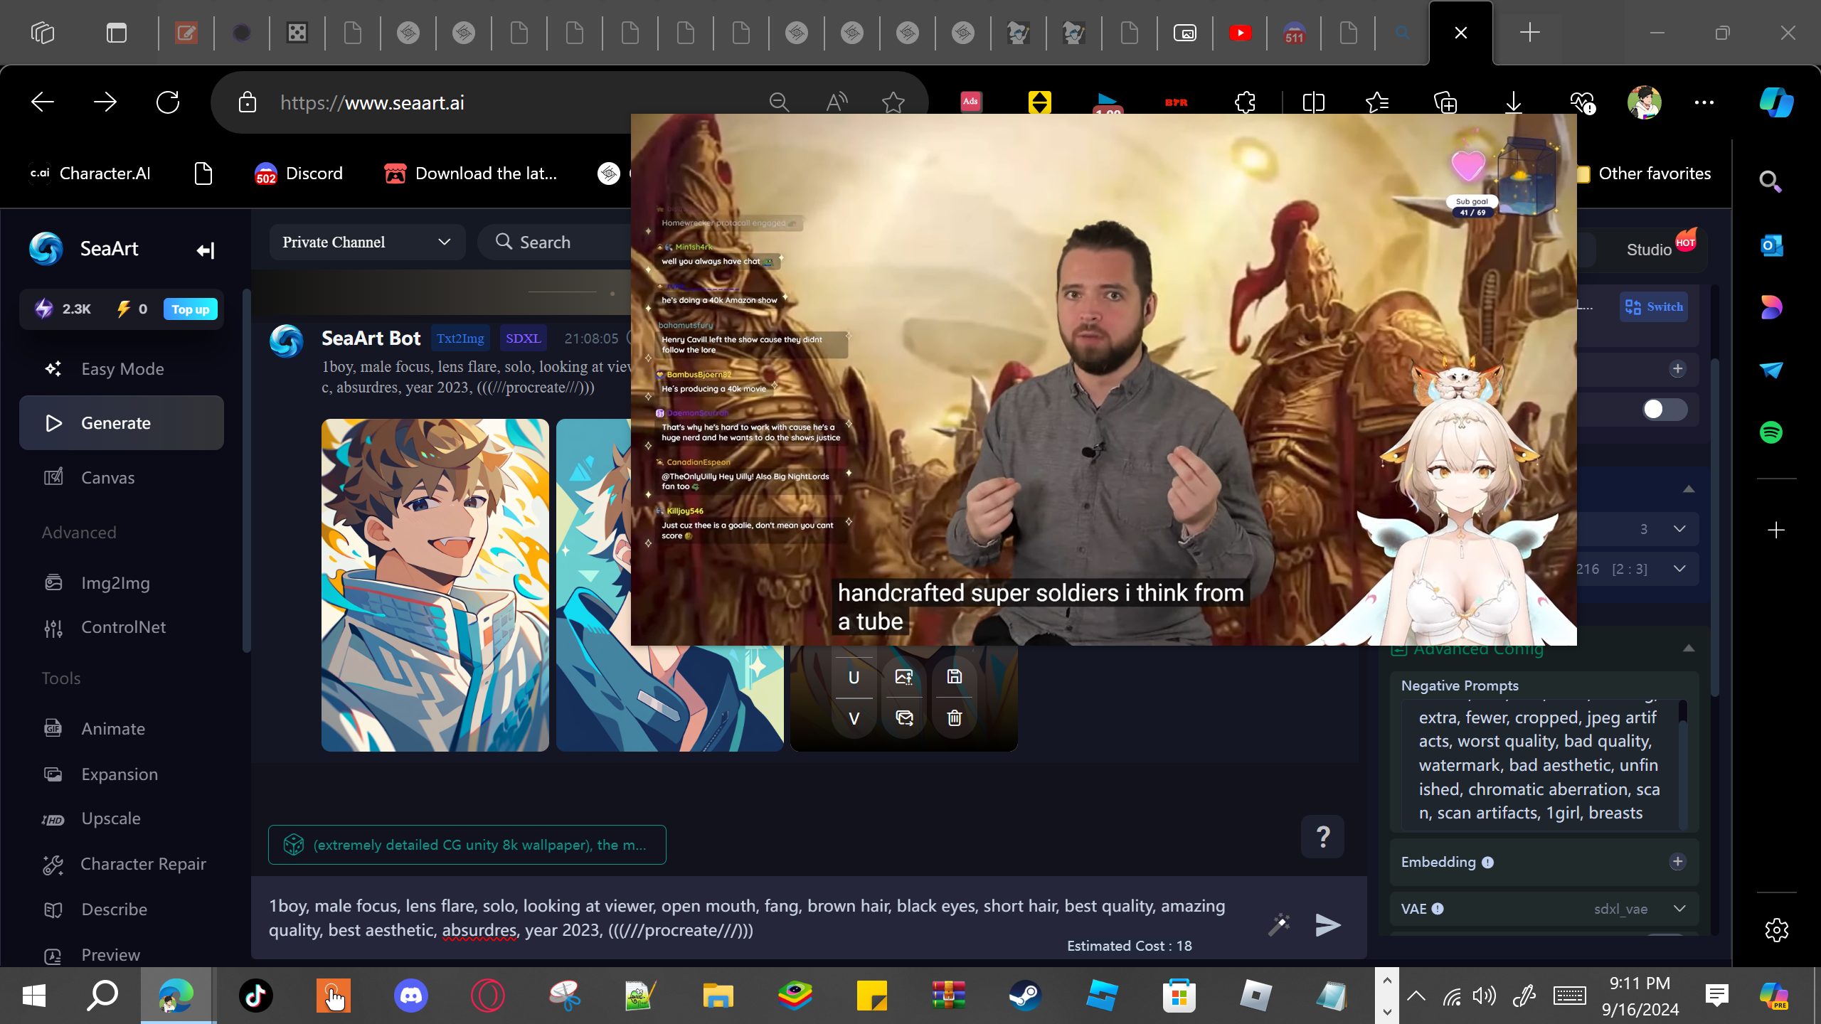The image size is (1821, 1024).
Task: Open Copilot icon in browser sidebar
Action: 1776,102
